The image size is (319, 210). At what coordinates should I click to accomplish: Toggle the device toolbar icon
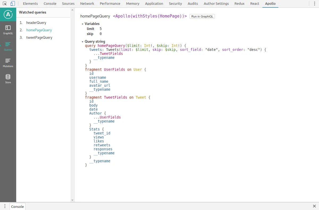pos(12,4)
